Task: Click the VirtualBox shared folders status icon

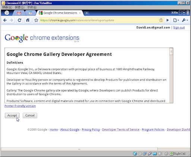Action: (155, 154)
